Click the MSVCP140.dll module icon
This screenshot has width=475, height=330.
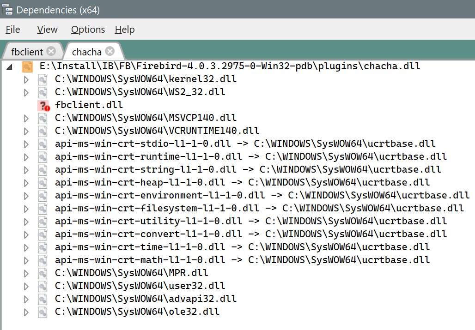pos(43,118)
